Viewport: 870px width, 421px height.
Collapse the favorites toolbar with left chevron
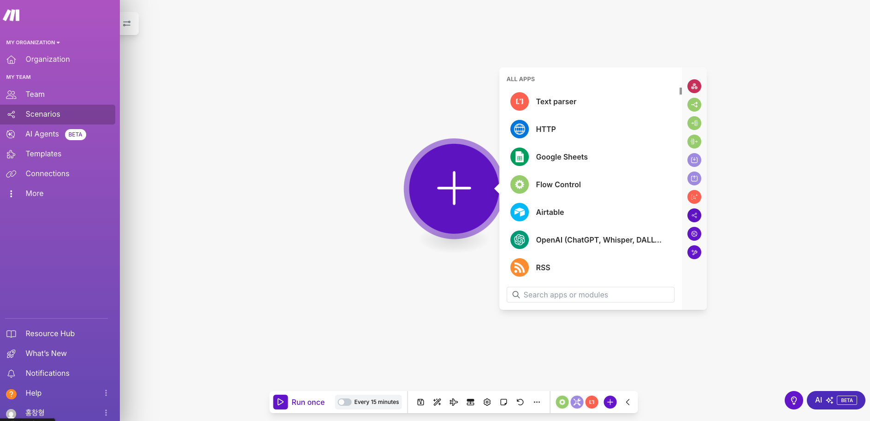[628, 402]
